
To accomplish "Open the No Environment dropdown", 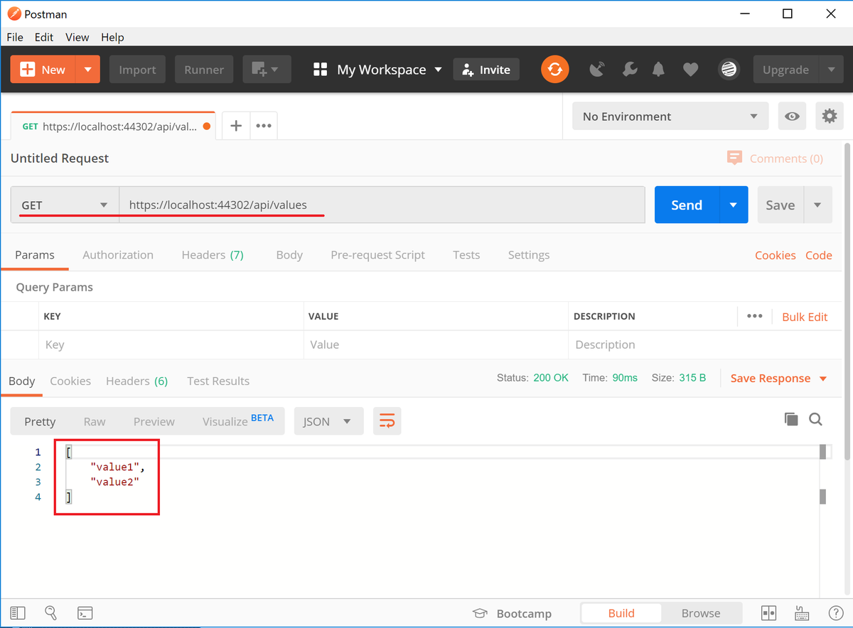I will coord(669,116).
